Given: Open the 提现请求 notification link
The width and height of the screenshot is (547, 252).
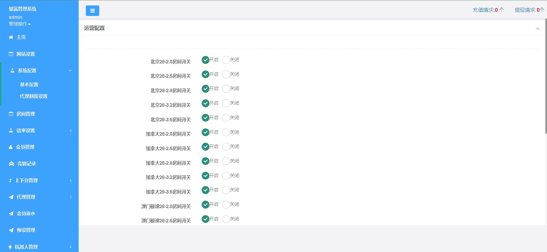Looking at the screenshot, I should pos(529,10).
